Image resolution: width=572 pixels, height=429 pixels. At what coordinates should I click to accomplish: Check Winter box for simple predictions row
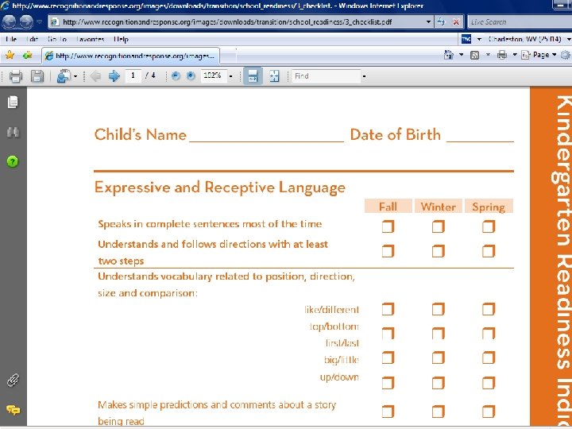(x=438, y=412)
